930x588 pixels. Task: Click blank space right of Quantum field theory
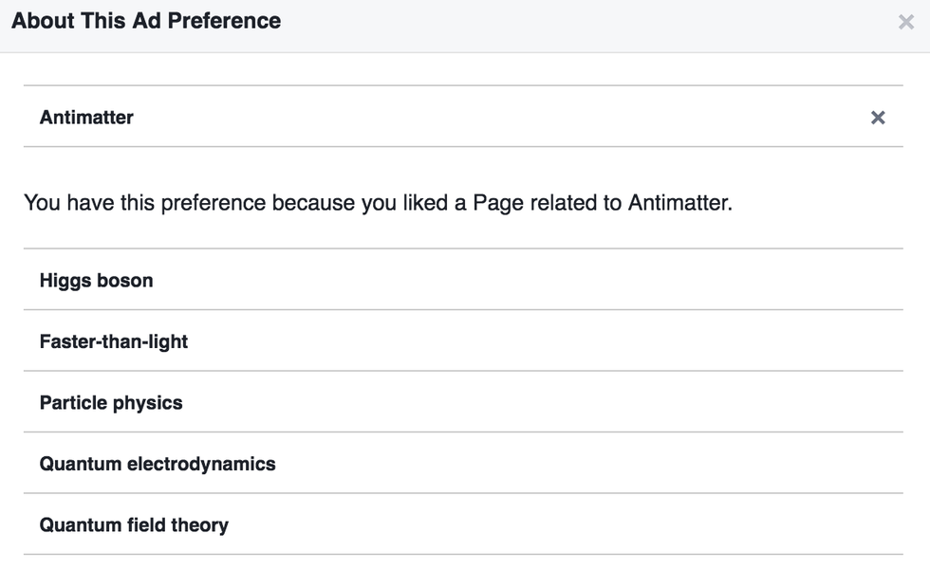click(x=569, y=525)
